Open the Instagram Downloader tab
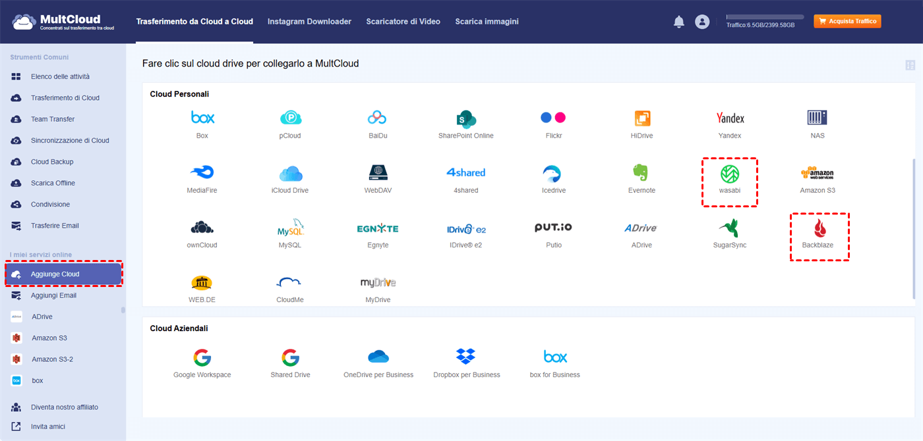 tap(309, 22)
